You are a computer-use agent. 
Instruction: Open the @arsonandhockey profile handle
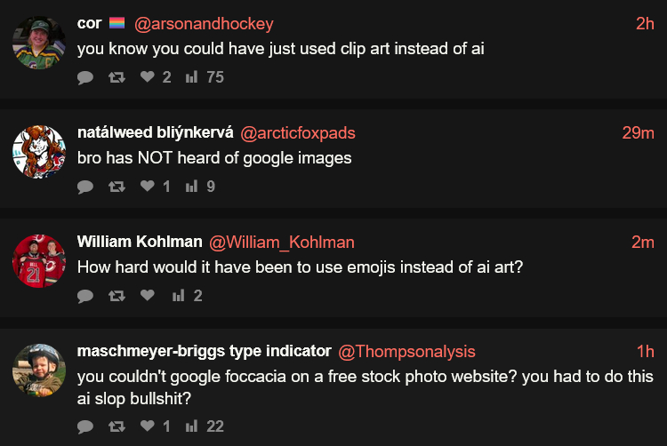coord(204,24)
